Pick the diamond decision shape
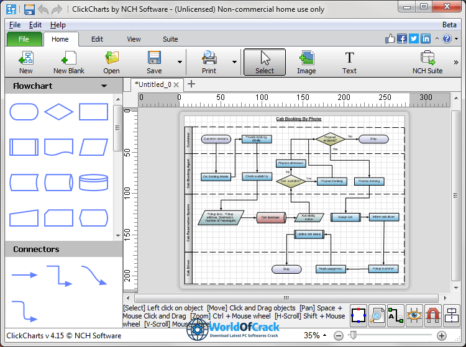This screenshot has width=466, height=347. [x=58, y=112]
